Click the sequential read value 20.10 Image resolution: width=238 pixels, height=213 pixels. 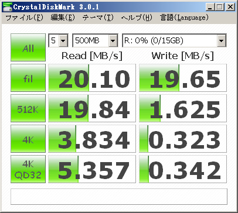click(92, 78)
